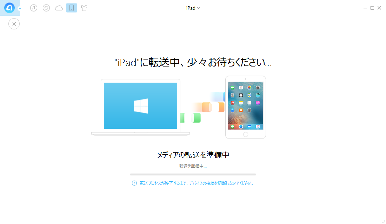This screenshot has height=224, width=386.
Task: Minimize the AnyTrans window
Action: (365, 8)
